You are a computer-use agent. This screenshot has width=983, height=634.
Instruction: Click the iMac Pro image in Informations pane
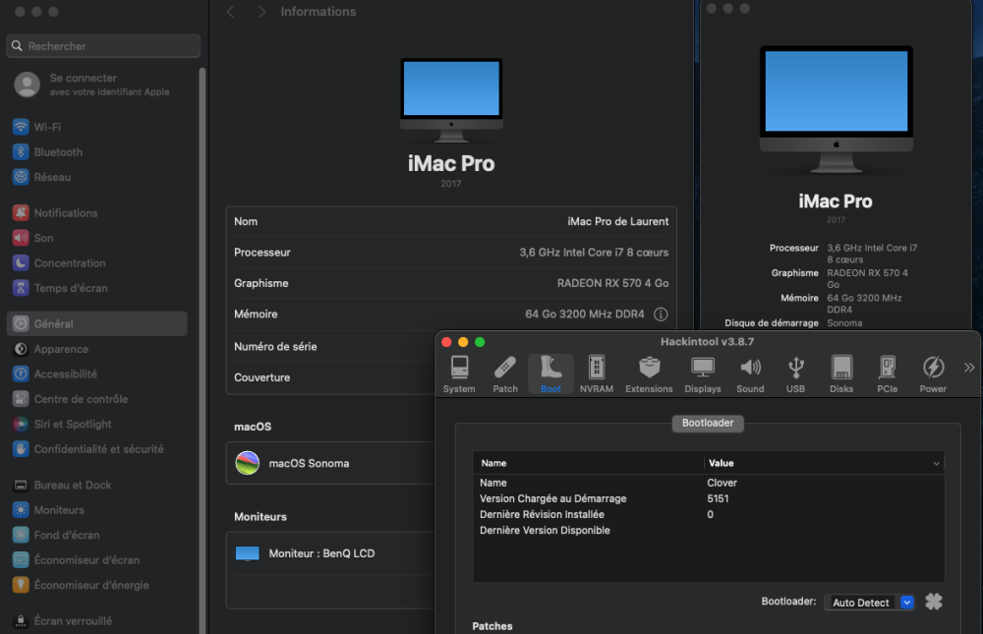451,99
